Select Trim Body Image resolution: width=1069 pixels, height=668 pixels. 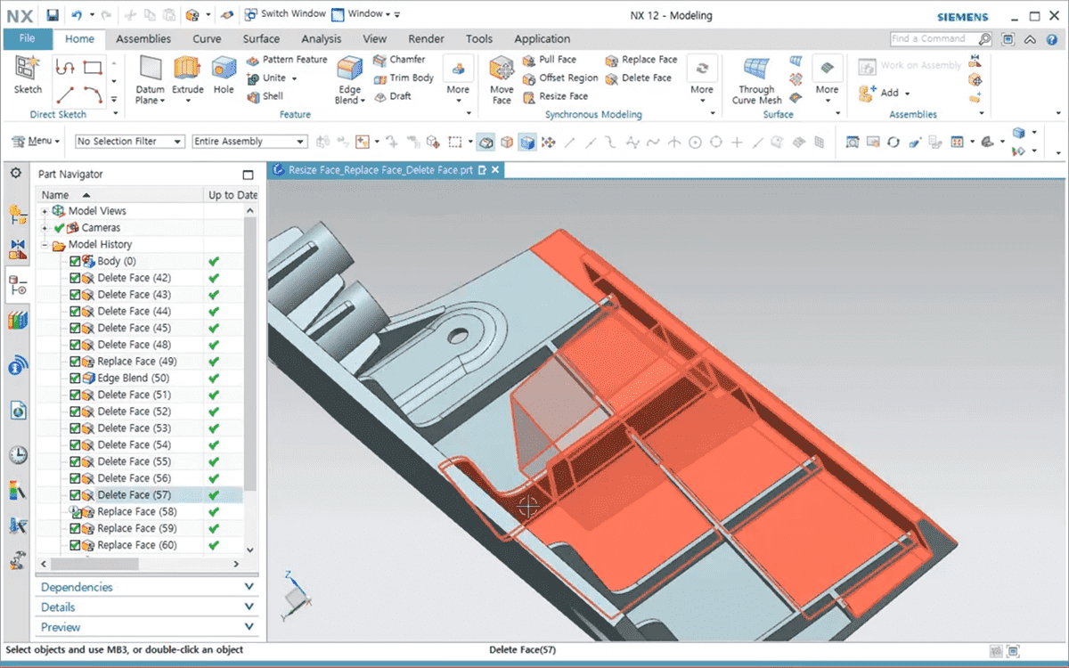403,77
